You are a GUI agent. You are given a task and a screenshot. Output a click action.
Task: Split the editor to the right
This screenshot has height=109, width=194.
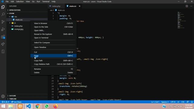187,6
